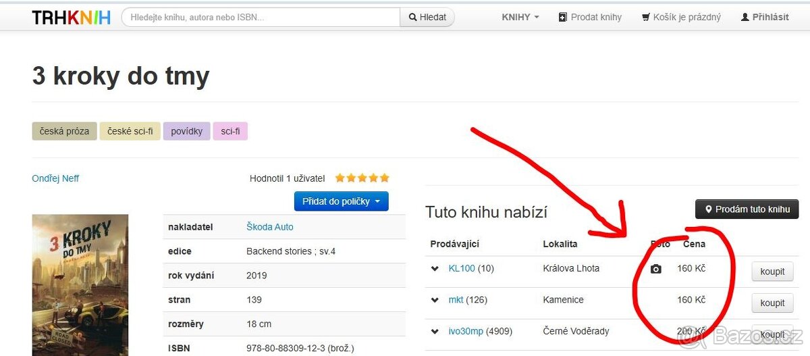Open the KNIHY dropdown menu
The image size is (810, 356).
pyautogui.click(x=520, y=17)
